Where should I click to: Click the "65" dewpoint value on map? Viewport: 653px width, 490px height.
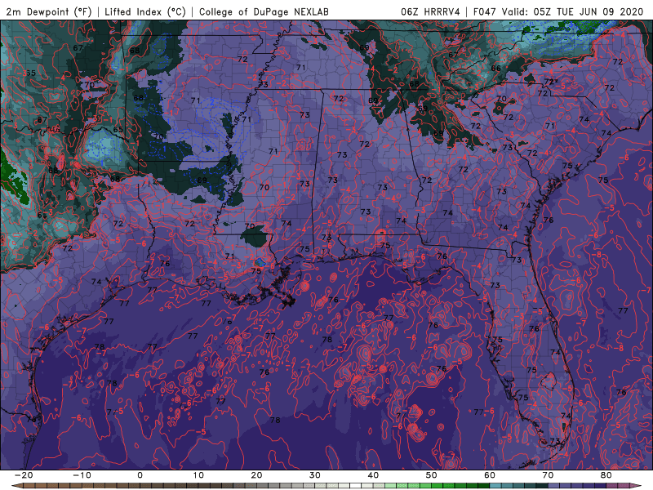click(118, 129)
